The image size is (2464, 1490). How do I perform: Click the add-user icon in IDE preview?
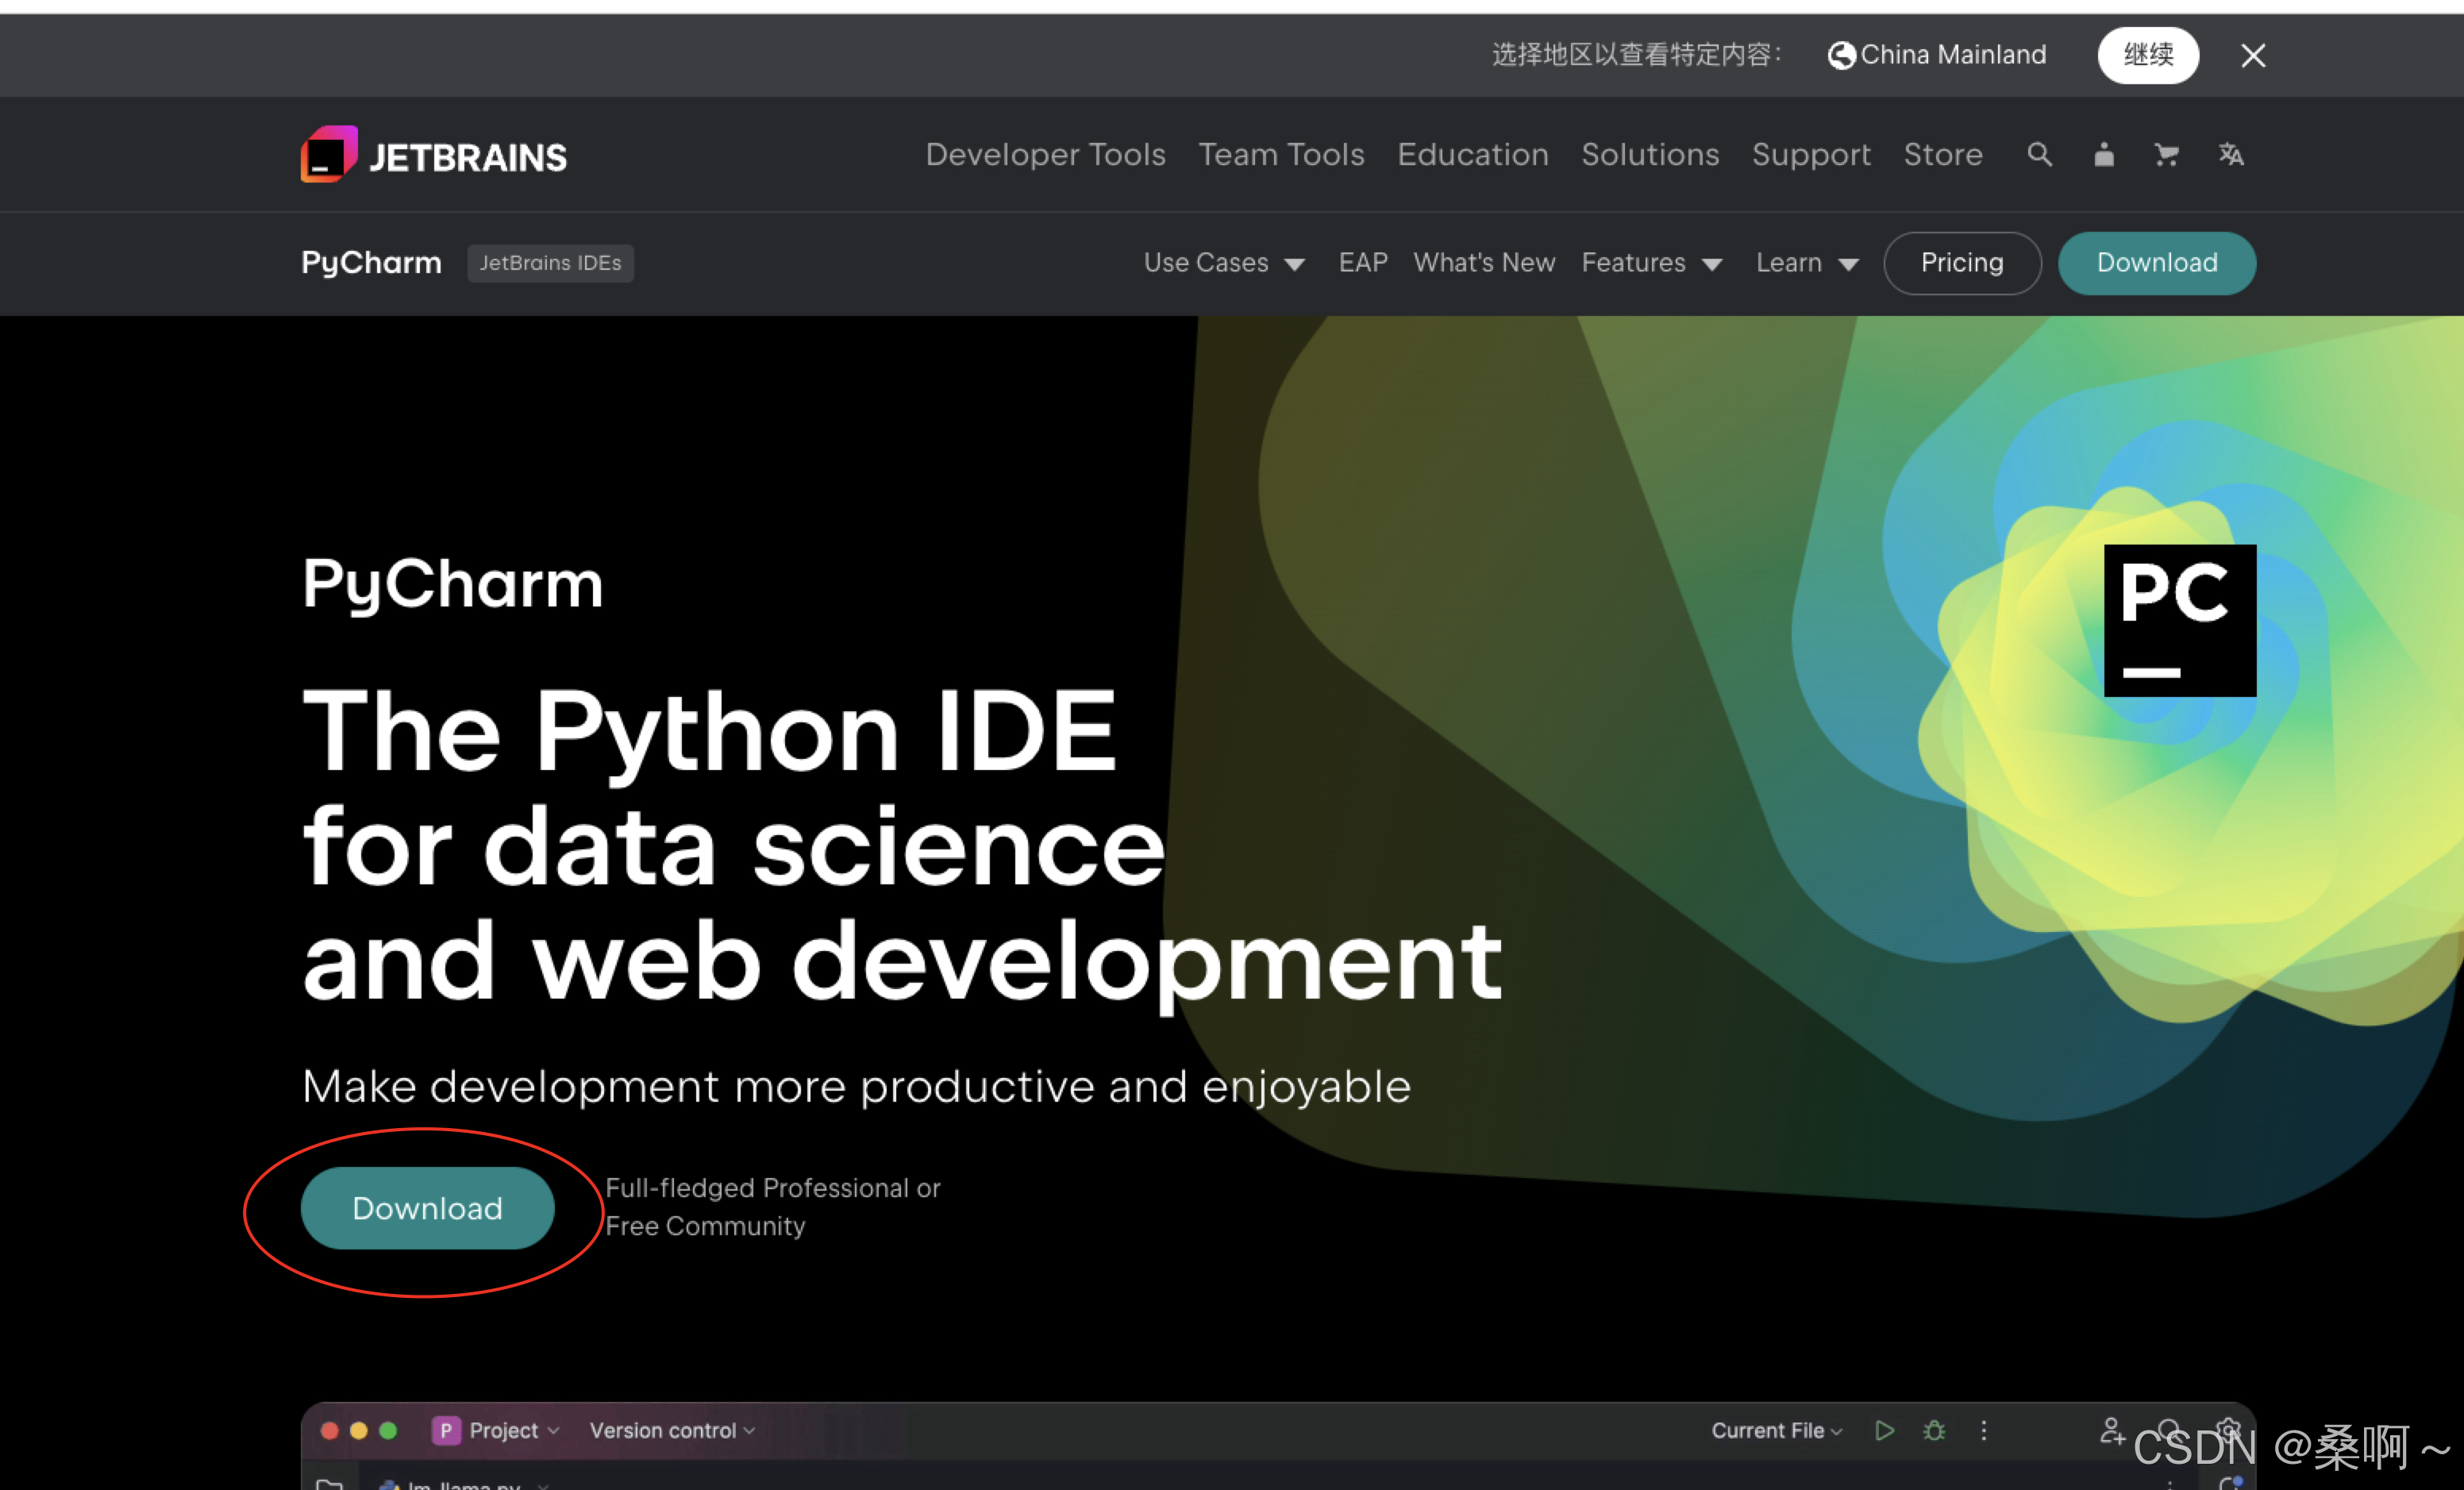click(x=2111, y=1431)
